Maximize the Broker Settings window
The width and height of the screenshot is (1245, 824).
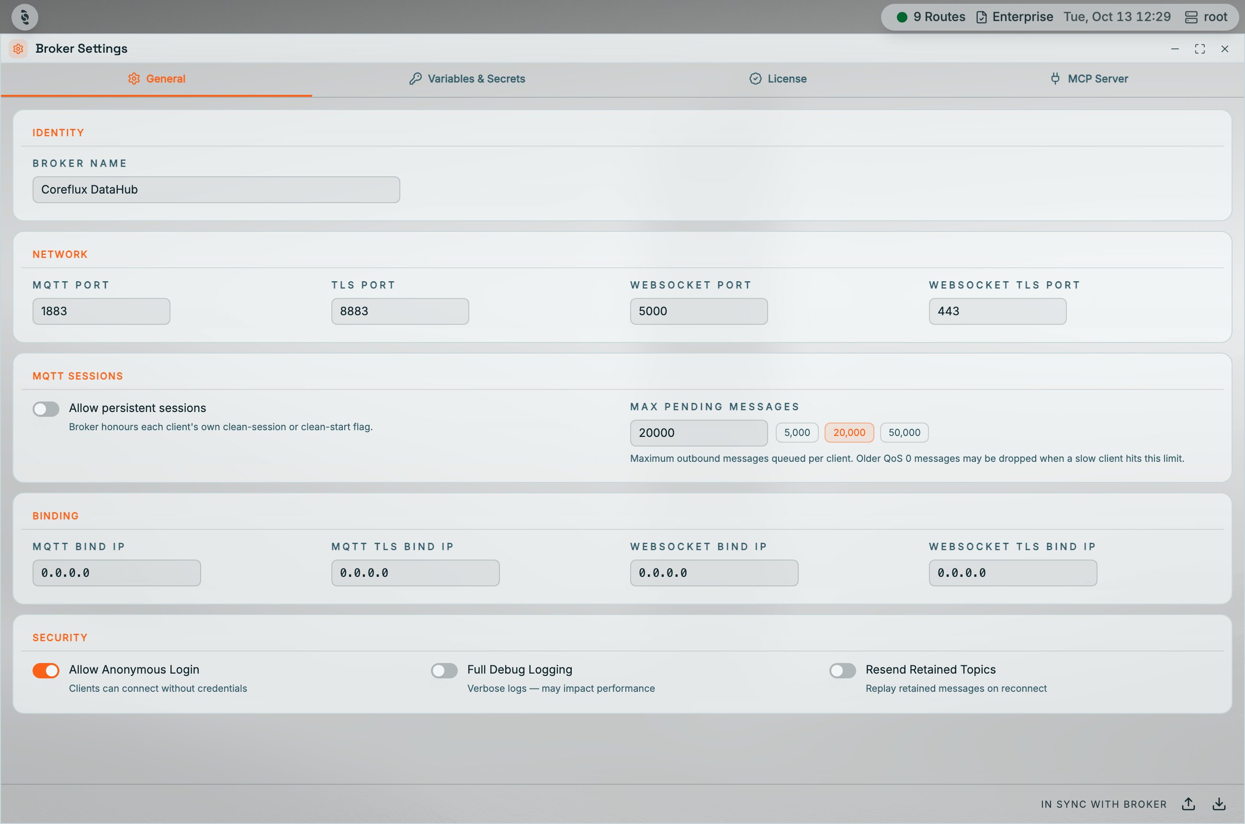click(x=1200, y=49)
